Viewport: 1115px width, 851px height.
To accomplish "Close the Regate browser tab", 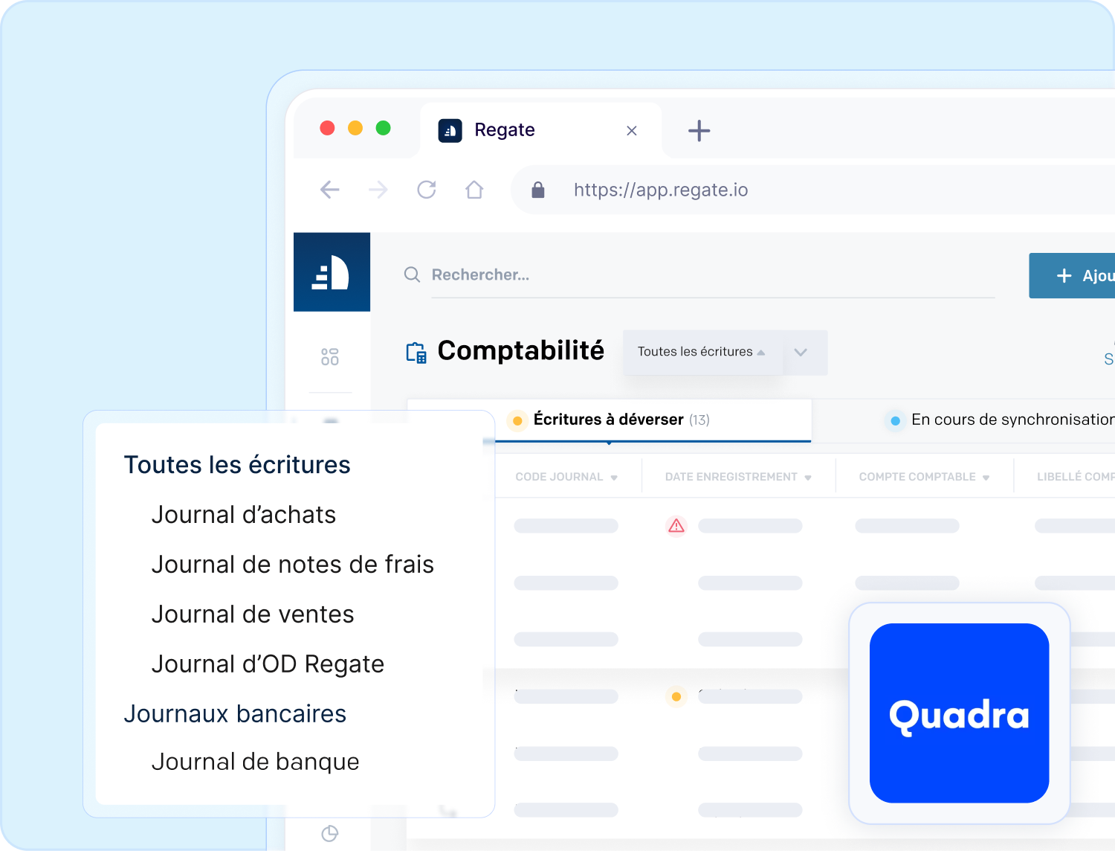I will coord(632,131).
